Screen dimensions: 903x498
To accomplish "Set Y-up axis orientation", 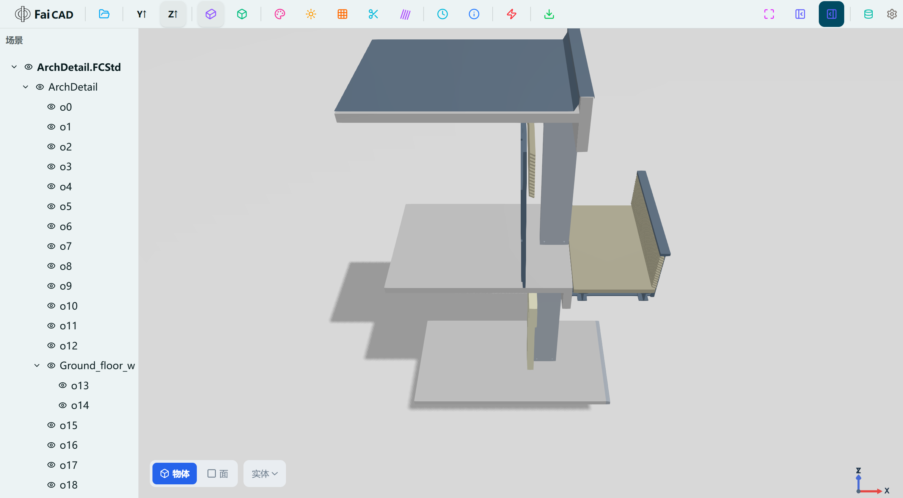I will tap(141, 14).
